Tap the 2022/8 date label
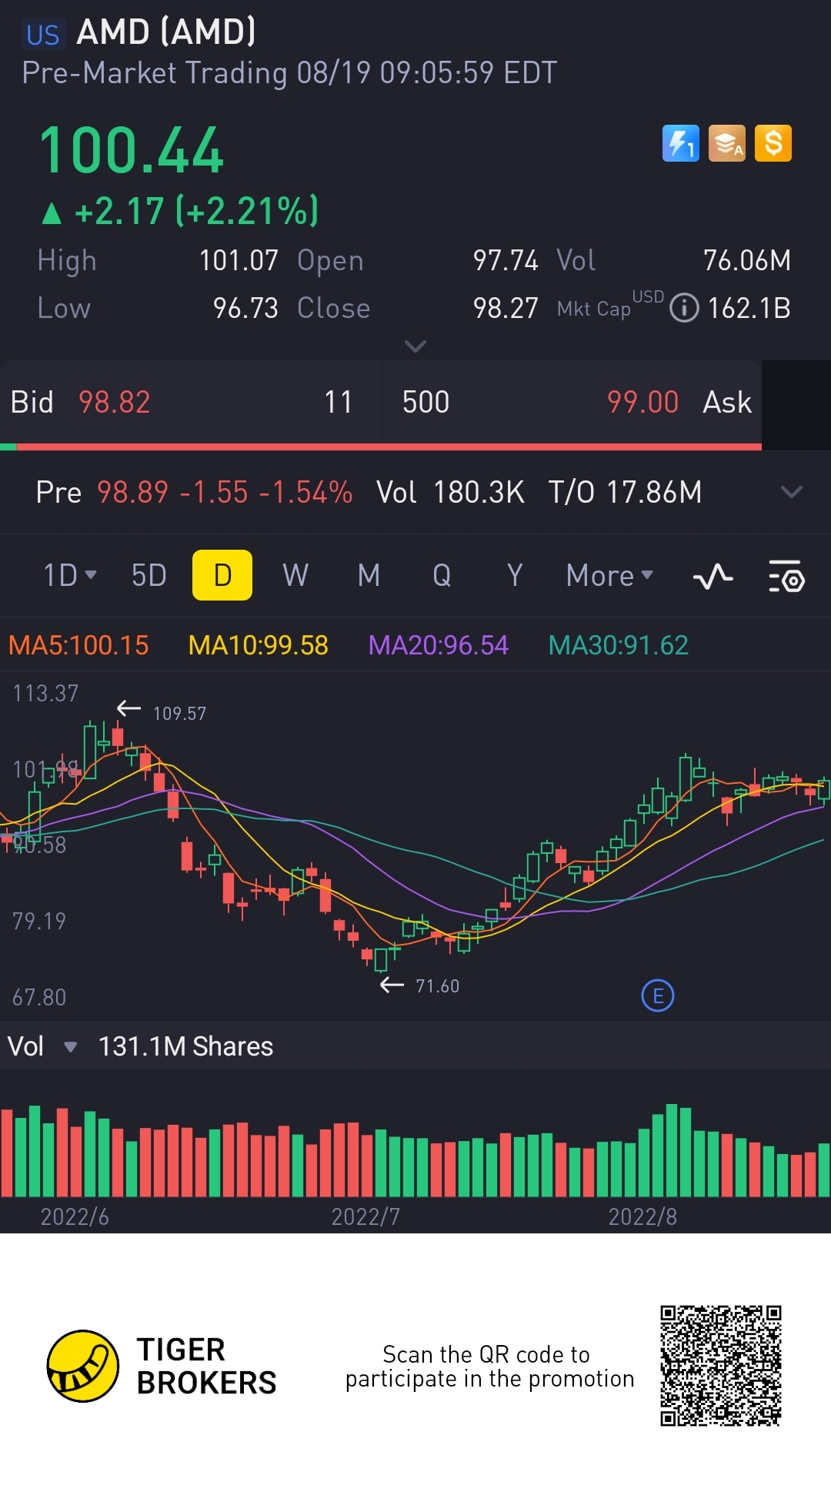The image size is (831, 1499). [x=642, y=1216]
